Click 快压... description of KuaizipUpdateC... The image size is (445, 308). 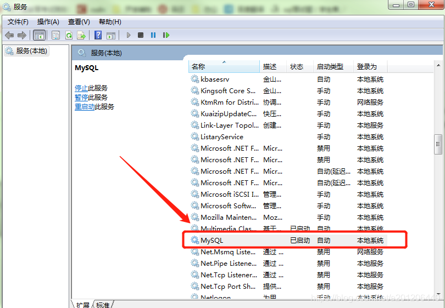tap(272, 114)
